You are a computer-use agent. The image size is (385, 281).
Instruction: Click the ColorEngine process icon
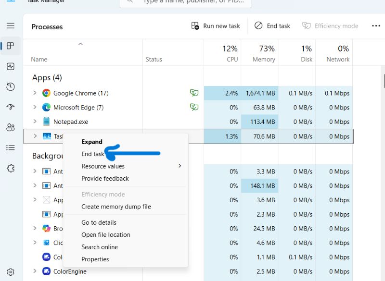click(46, 271)
